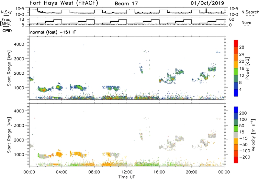
Task: Click the '4' power colorbar label
Action: point(241,89)
